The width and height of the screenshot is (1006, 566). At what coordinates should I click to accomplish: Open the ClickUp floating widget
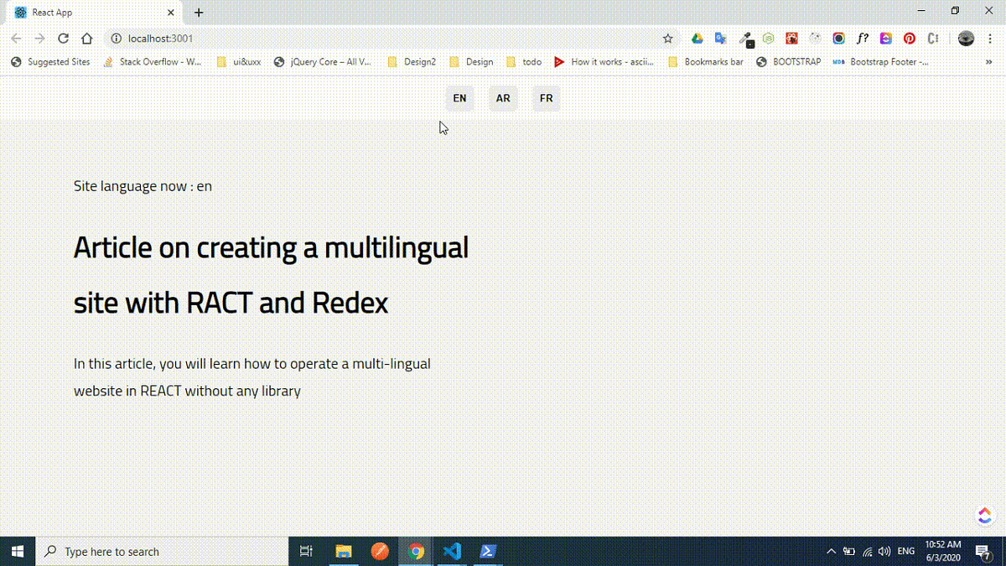tap(984, 516)
